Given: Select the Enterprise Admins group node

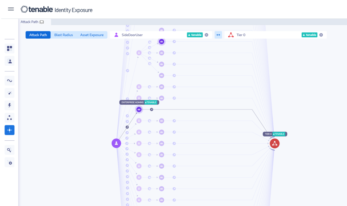Looking at the screenshot, I should tap(139, 109).
